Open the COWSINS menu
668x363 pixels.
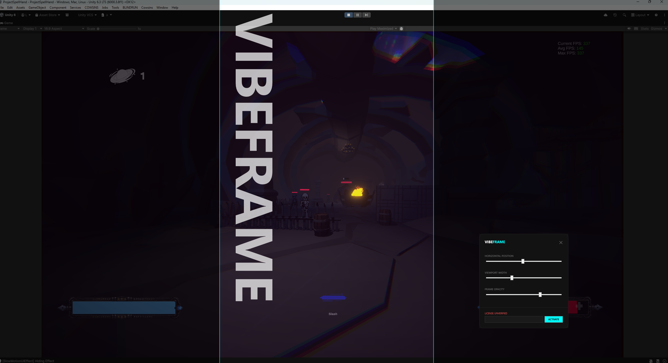point(91,7)
